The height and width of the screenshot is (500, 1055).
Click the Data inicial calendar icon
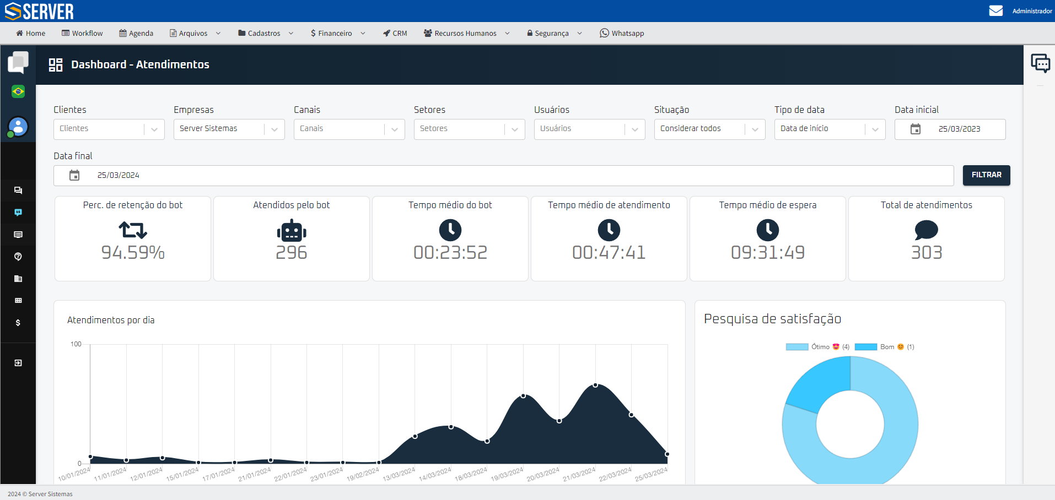[916, 129]
